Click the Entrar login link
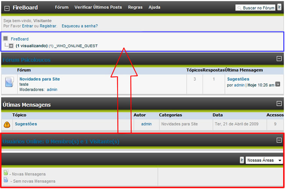This screenshot has height=189, width=285. tap(27, 26)
